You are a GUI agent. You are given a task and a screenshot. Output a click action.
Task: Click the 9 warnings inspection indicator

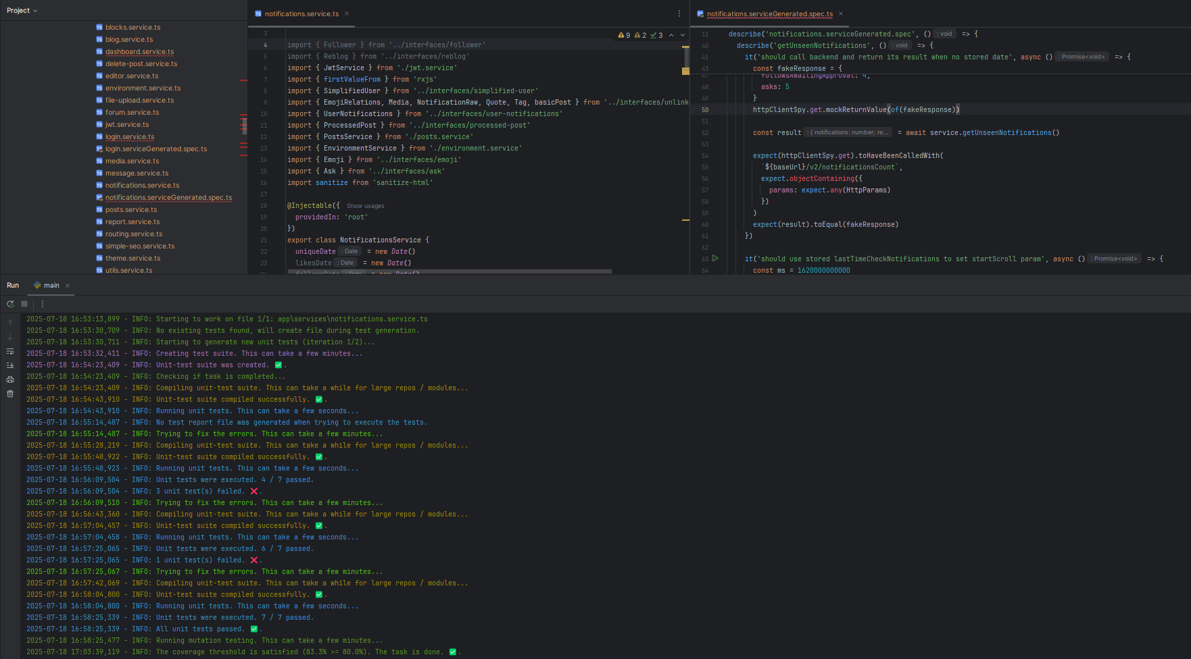[x=624, y=35]
